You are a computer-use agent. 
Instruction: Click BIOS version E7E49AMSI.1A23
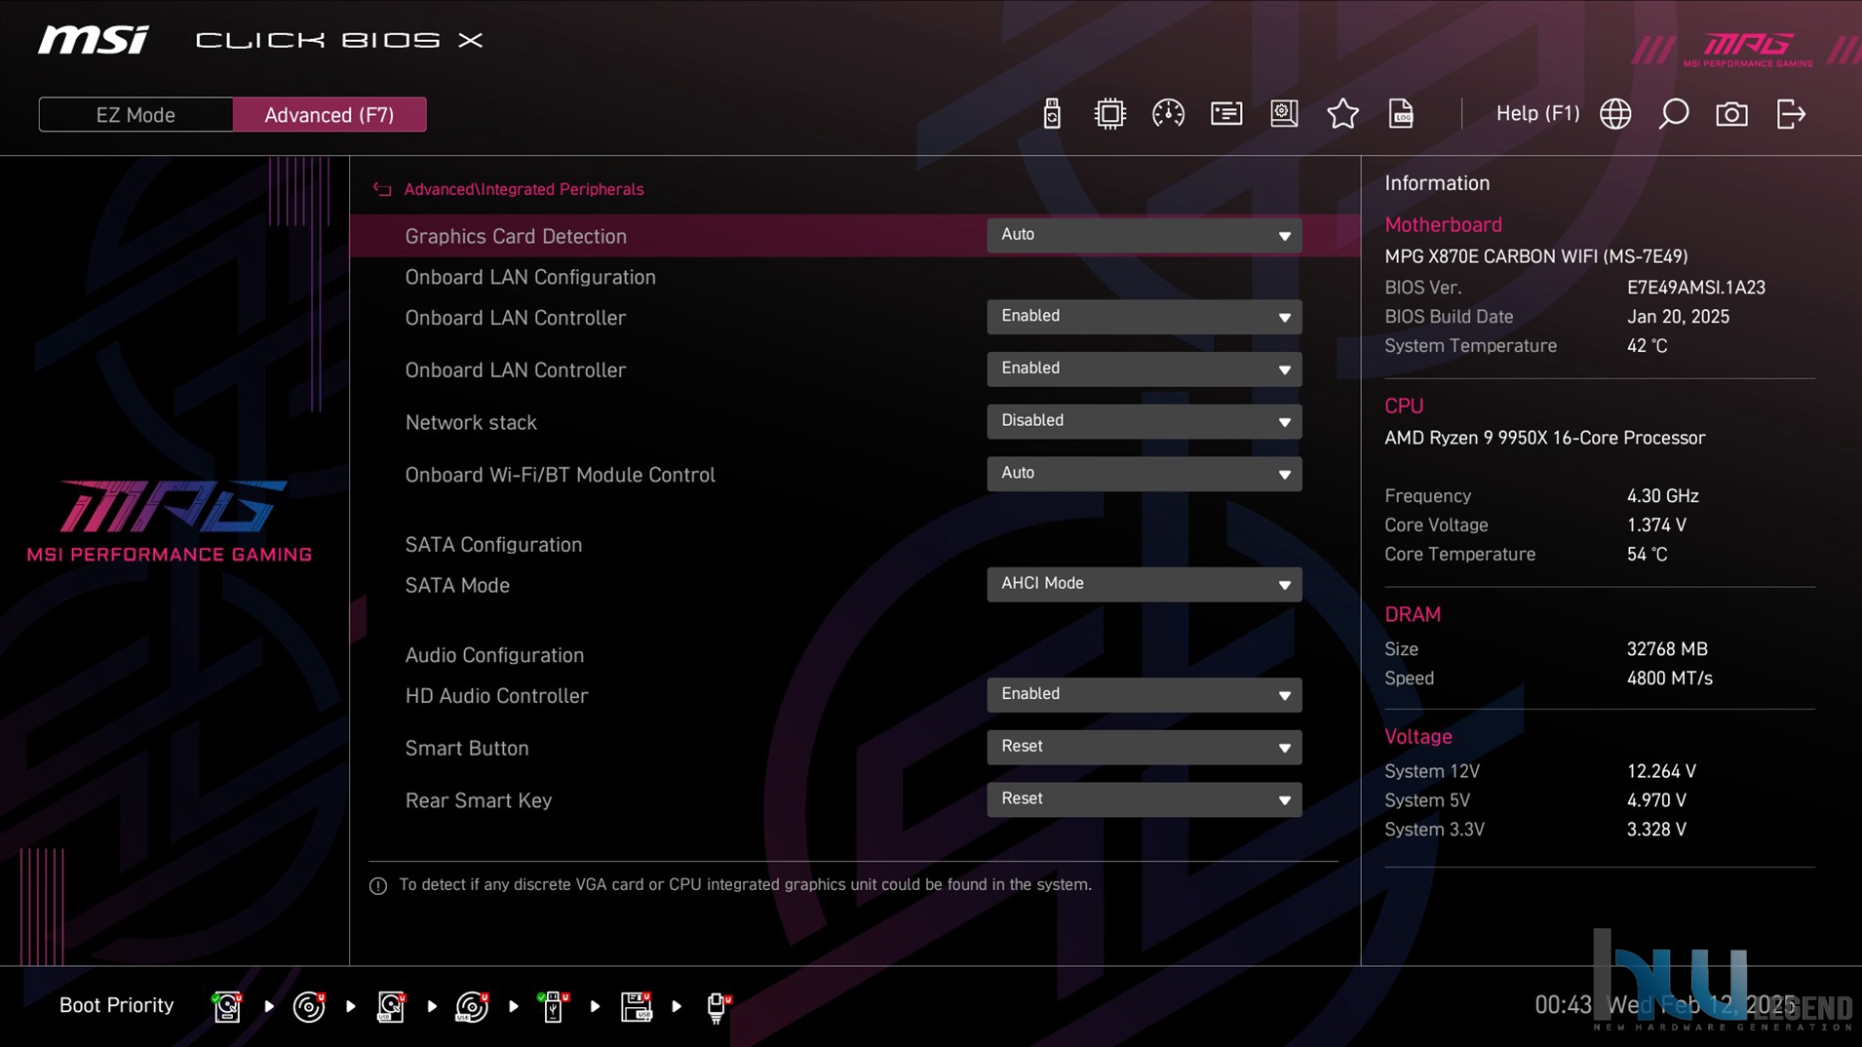(1696, 288)
